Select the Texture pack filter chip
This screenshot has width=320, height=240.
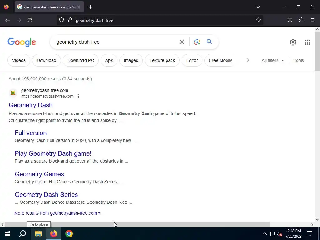click(x=162, y=60)
